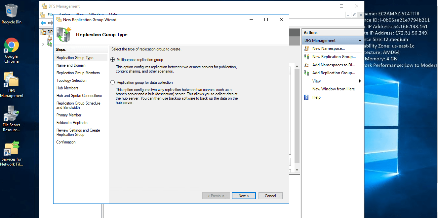Viewport: 438px width, 218px height.
Task: Select Multipurpose replication group option
Action: pos(113,60)
